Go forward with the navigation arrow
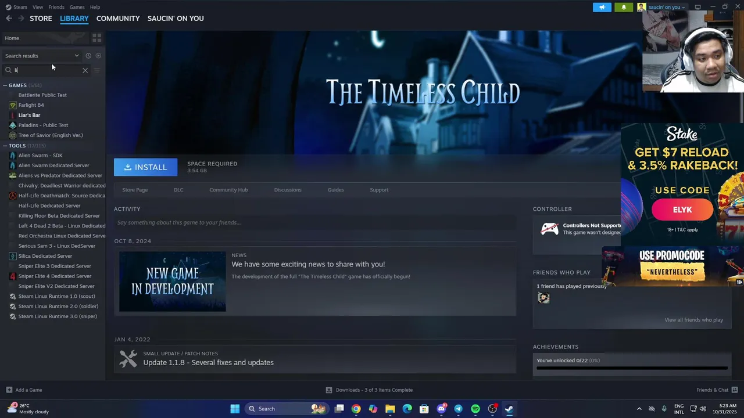 click(x=21, y=19)
